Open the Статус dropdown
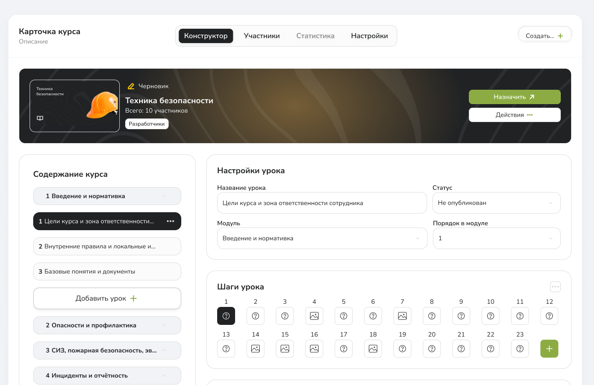This screenshot has height=385, width=594. click(497, 203)
